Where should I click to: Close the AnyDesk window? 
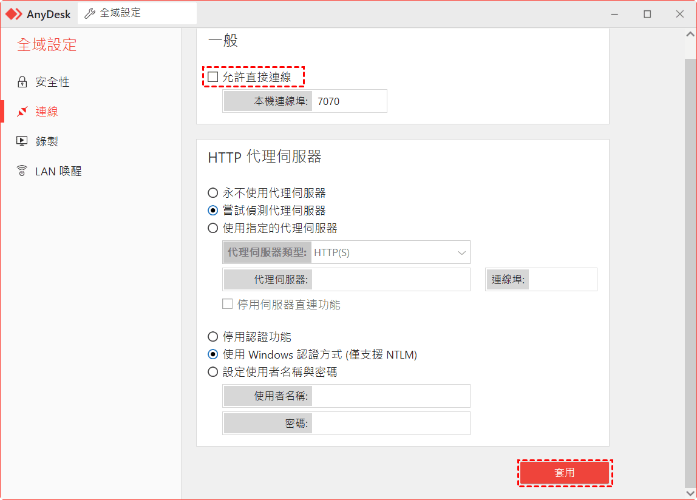pyautogui.click(x=679, y=14)
